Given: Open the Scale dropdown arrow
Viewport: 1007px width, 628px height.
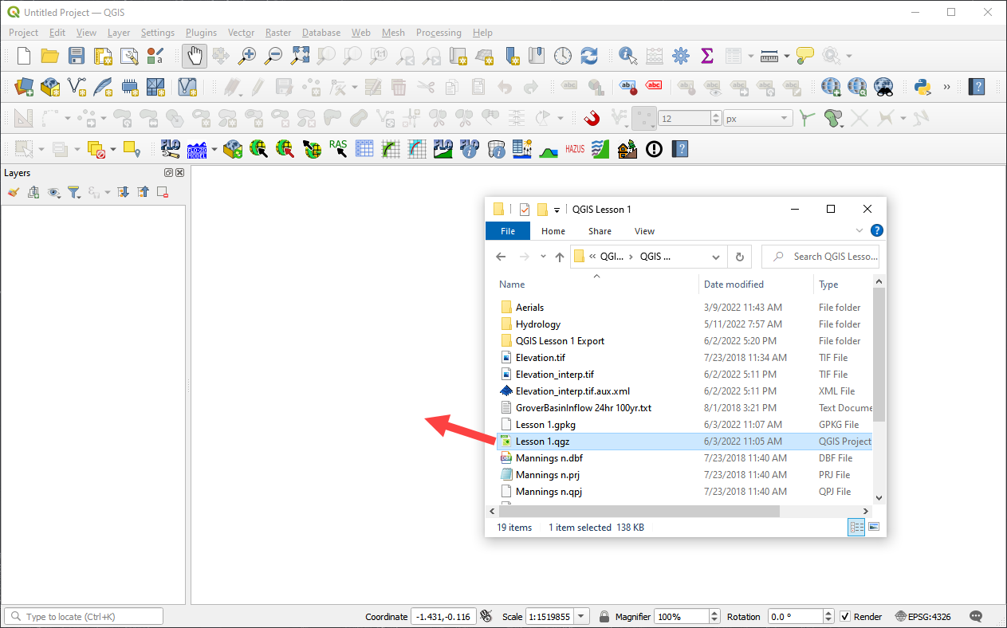Looking at the screenshot, I should (x=581, y=617).
